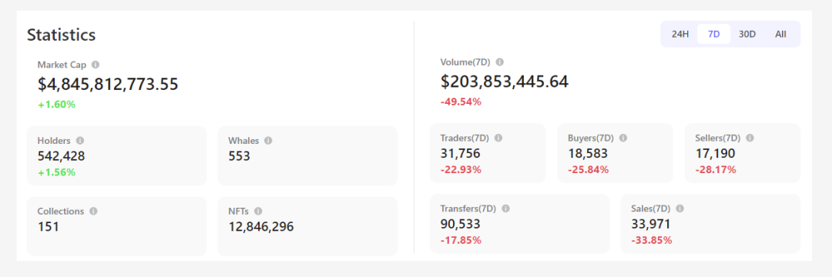This screenshot has height=277, width=832.
Task: Open the Whales info tooltip icon
Action: (x=269, y=141)
